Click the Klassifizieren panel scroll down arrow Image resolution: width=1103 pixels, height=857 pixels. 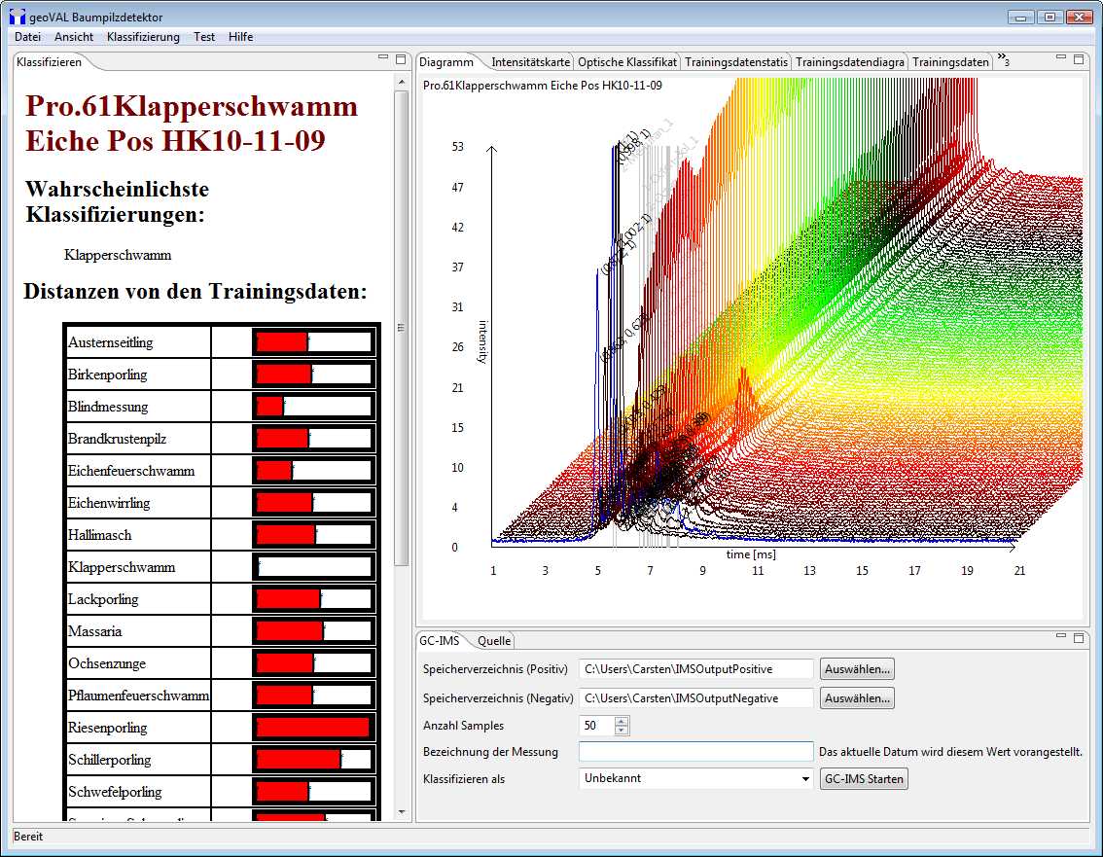[x=402, y=810]
